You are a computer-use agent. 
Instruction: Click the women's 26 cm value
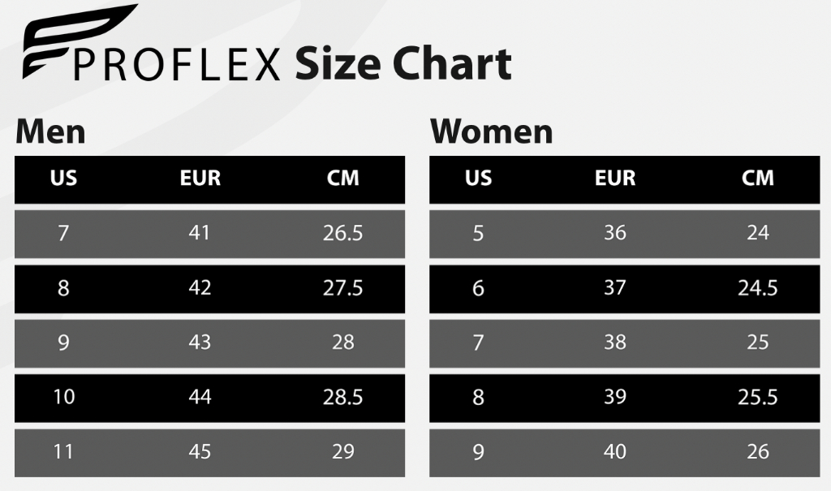point(757,451)
